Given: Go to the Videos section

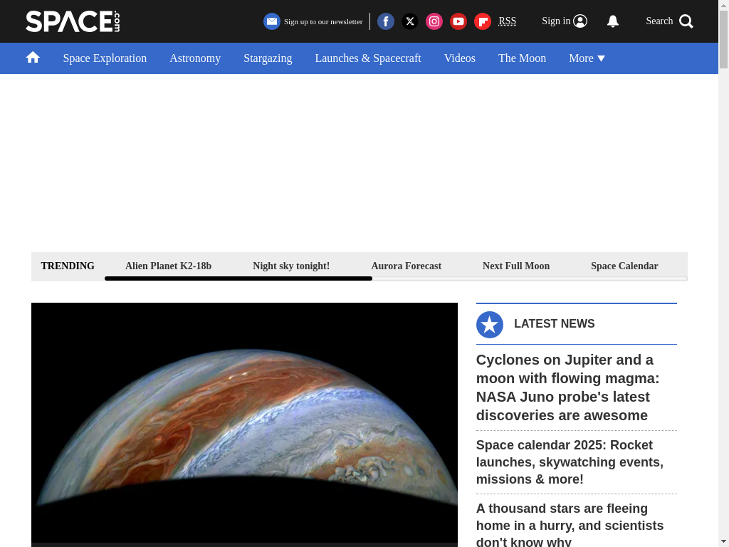Looking at the screenshot, I should 460,58.
